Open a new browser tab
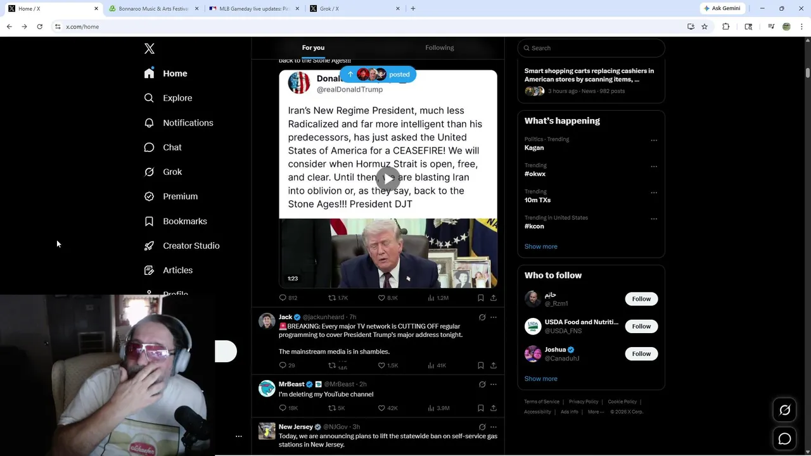Screen dimensions: 811x456 point(413,9)
